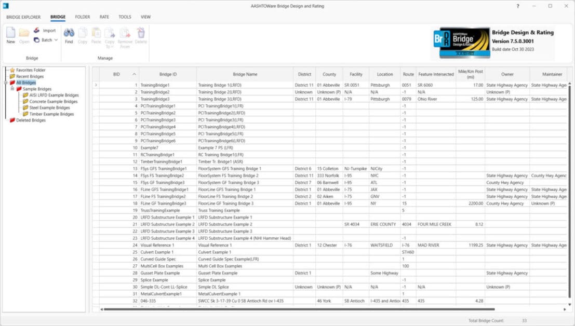This screenshot has height=326, width=575.
Task: Open the BRIDGE EXPLORER tab
Action: pyautogui.click(x=23, y=17)
